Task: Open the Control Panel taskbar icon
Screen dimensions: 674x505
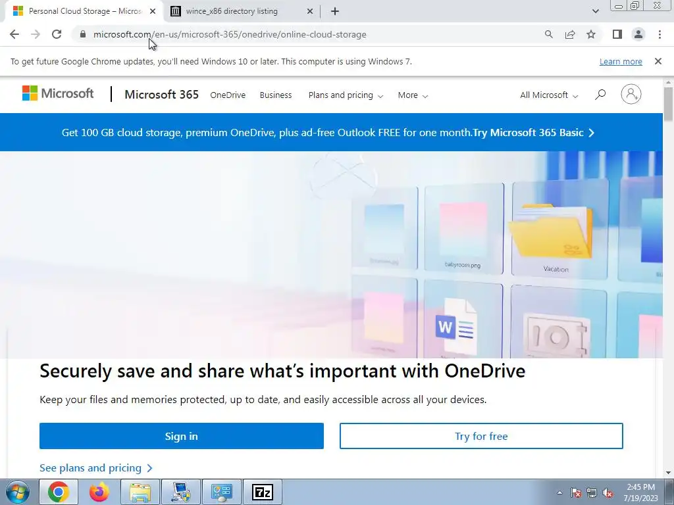Action: coord(222,492)
